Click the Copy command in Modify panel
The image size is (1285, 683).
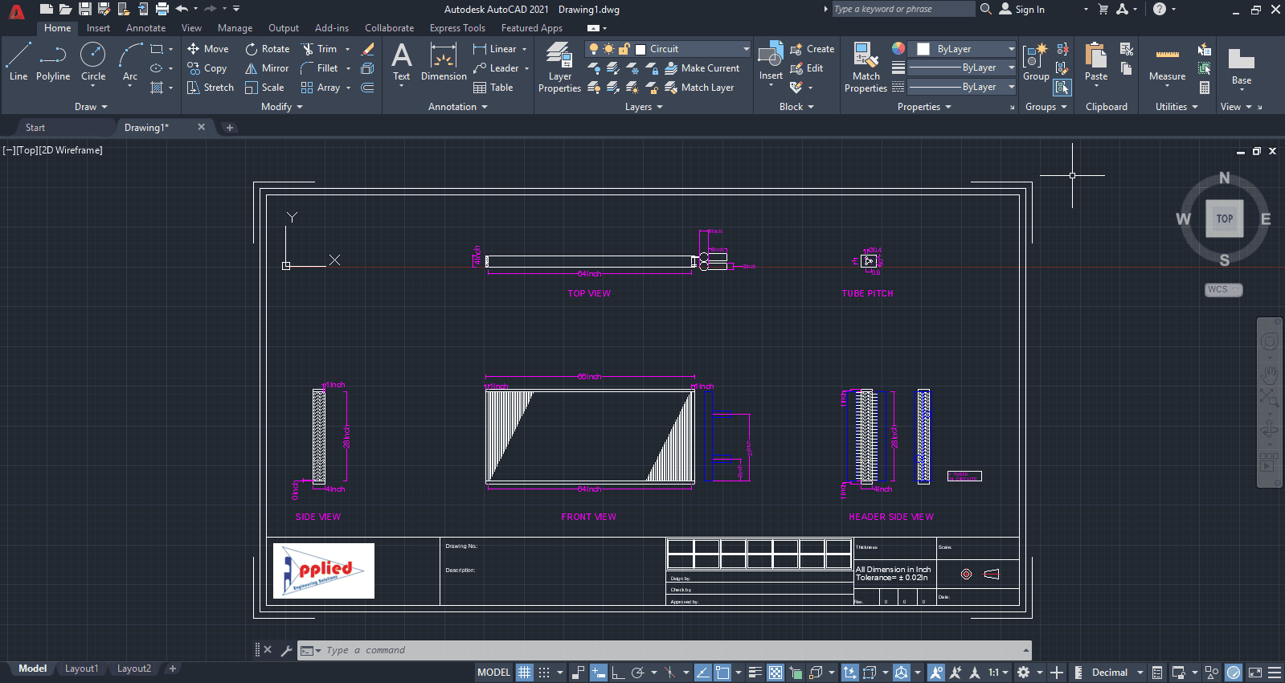coord(207,68)
